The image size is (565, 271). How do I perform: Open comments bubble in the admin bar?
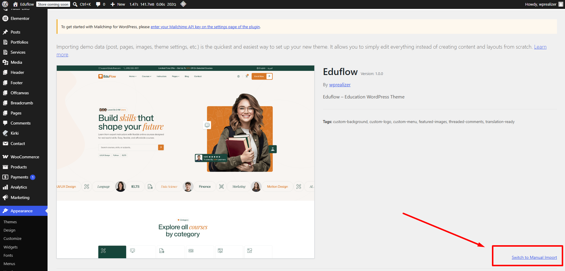[100, 4]
